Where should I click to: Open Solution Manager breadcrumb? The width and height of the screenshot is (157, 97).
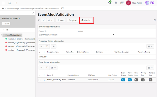(x=13, y=8)
